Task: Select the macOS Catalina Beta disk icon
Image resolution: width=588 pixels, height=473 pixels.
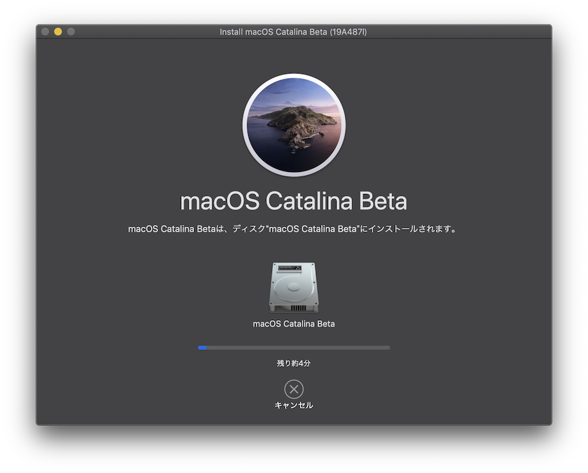Action: click(293, 287)
